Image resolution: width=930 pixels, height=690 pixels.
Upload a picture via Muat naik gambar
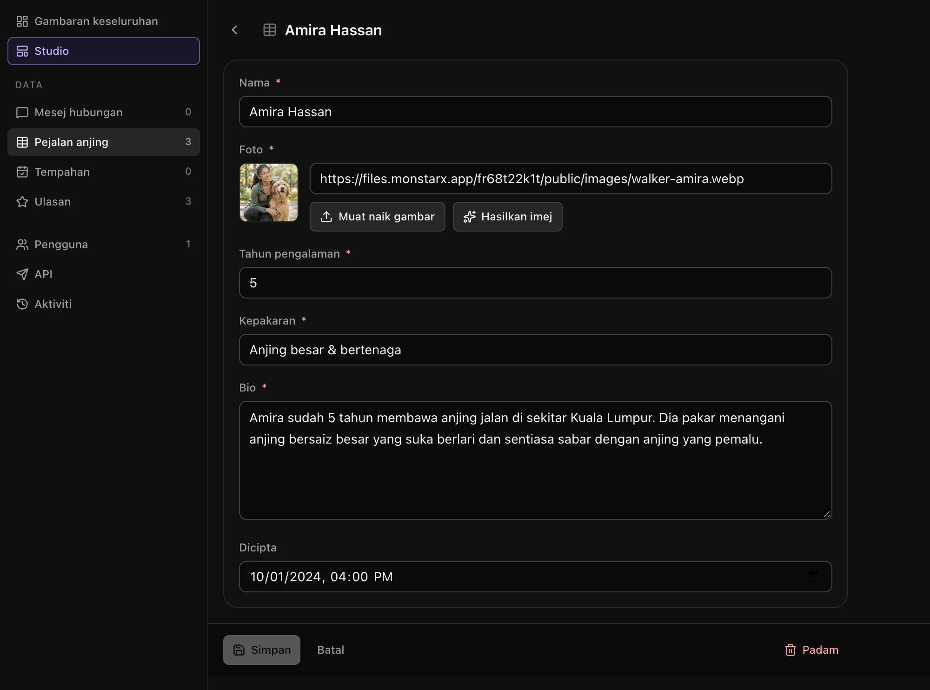coord(378,217)
